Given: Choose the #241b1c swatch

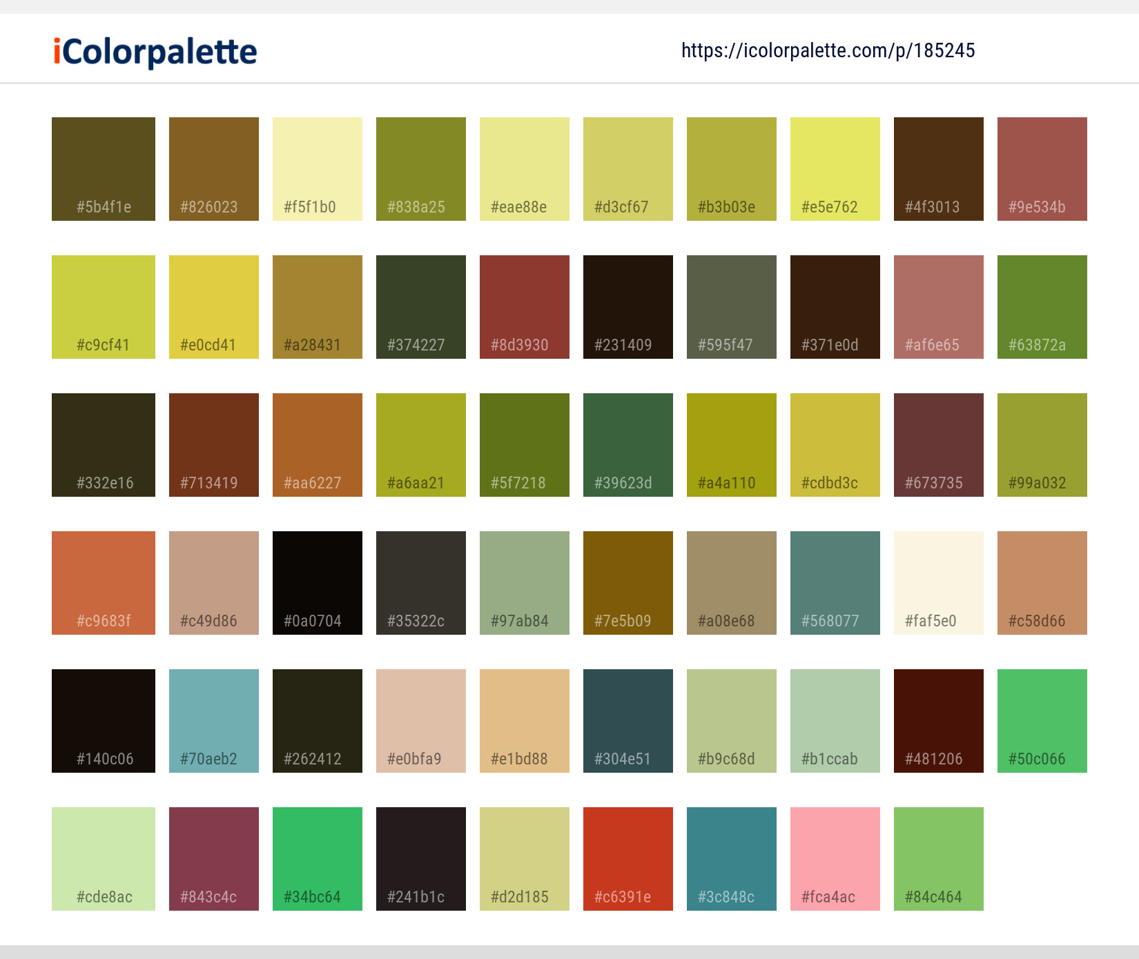Looking at the screenshot, I should 421,859.
